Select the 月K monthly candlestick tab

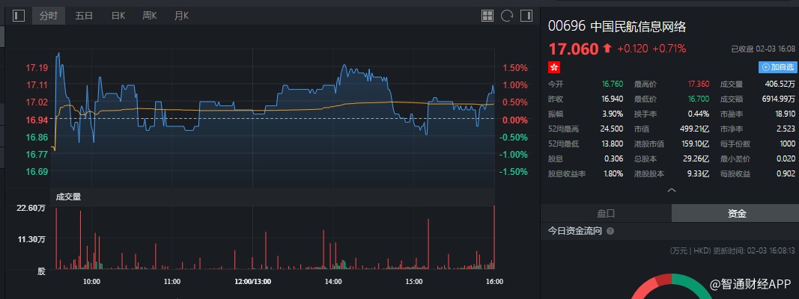click(181, 15)
